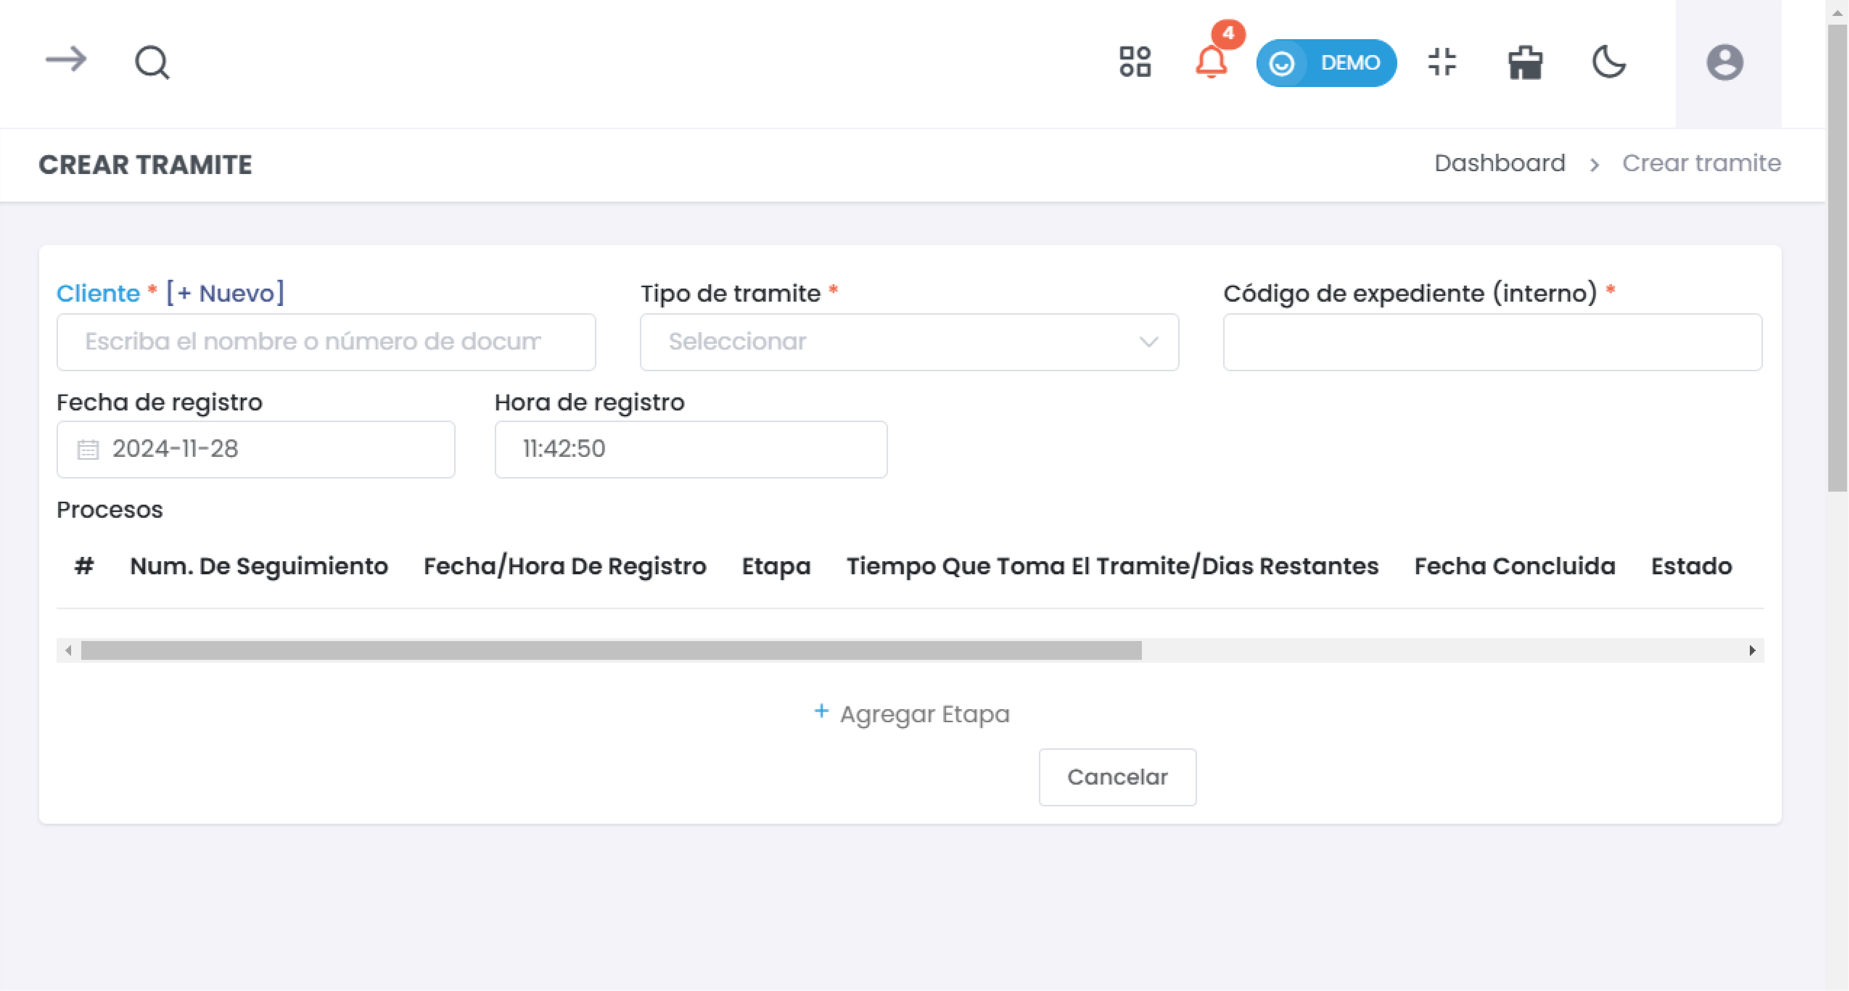This screenshot has width=1849, height=991.
Task: Click the Código de expediente input field
Action: [x=1492, y=342]
